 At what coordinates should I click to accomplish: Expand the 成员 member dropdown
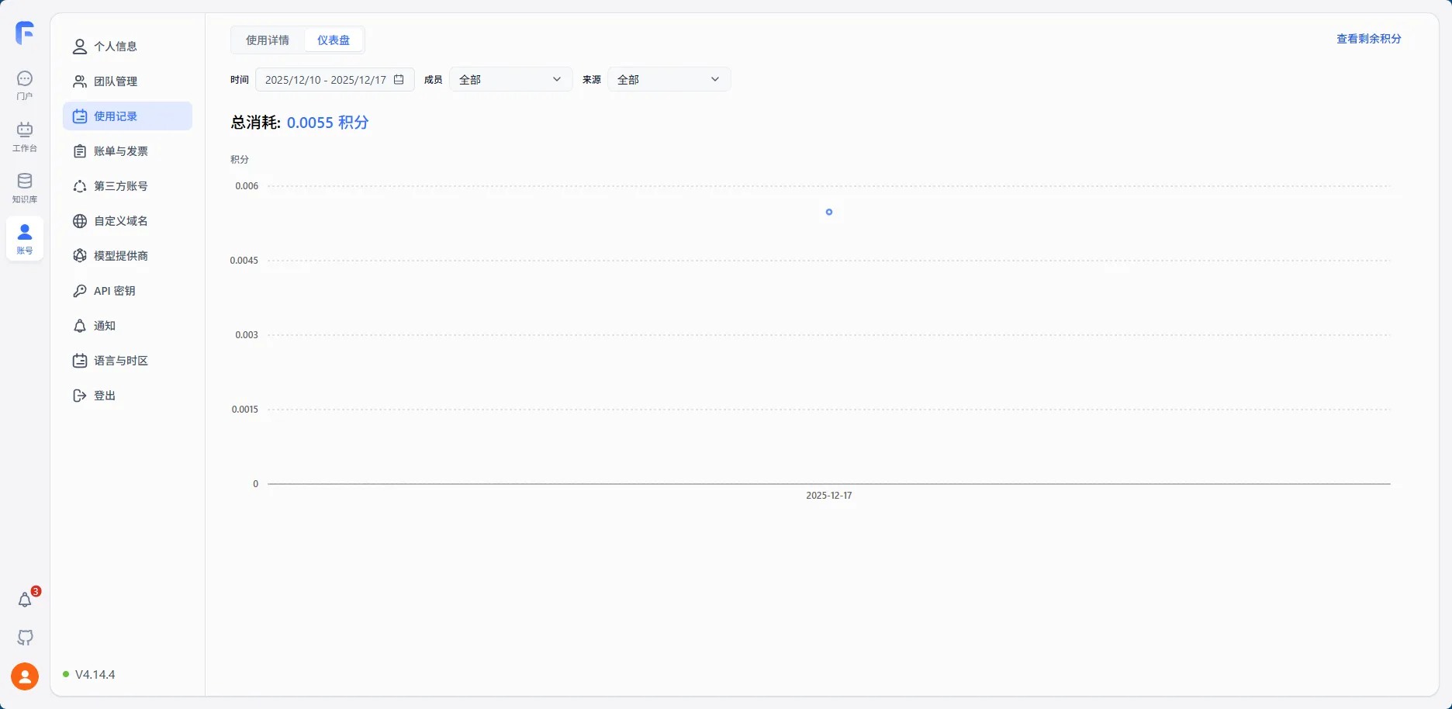pyautogui.click(x=510, y=79)
